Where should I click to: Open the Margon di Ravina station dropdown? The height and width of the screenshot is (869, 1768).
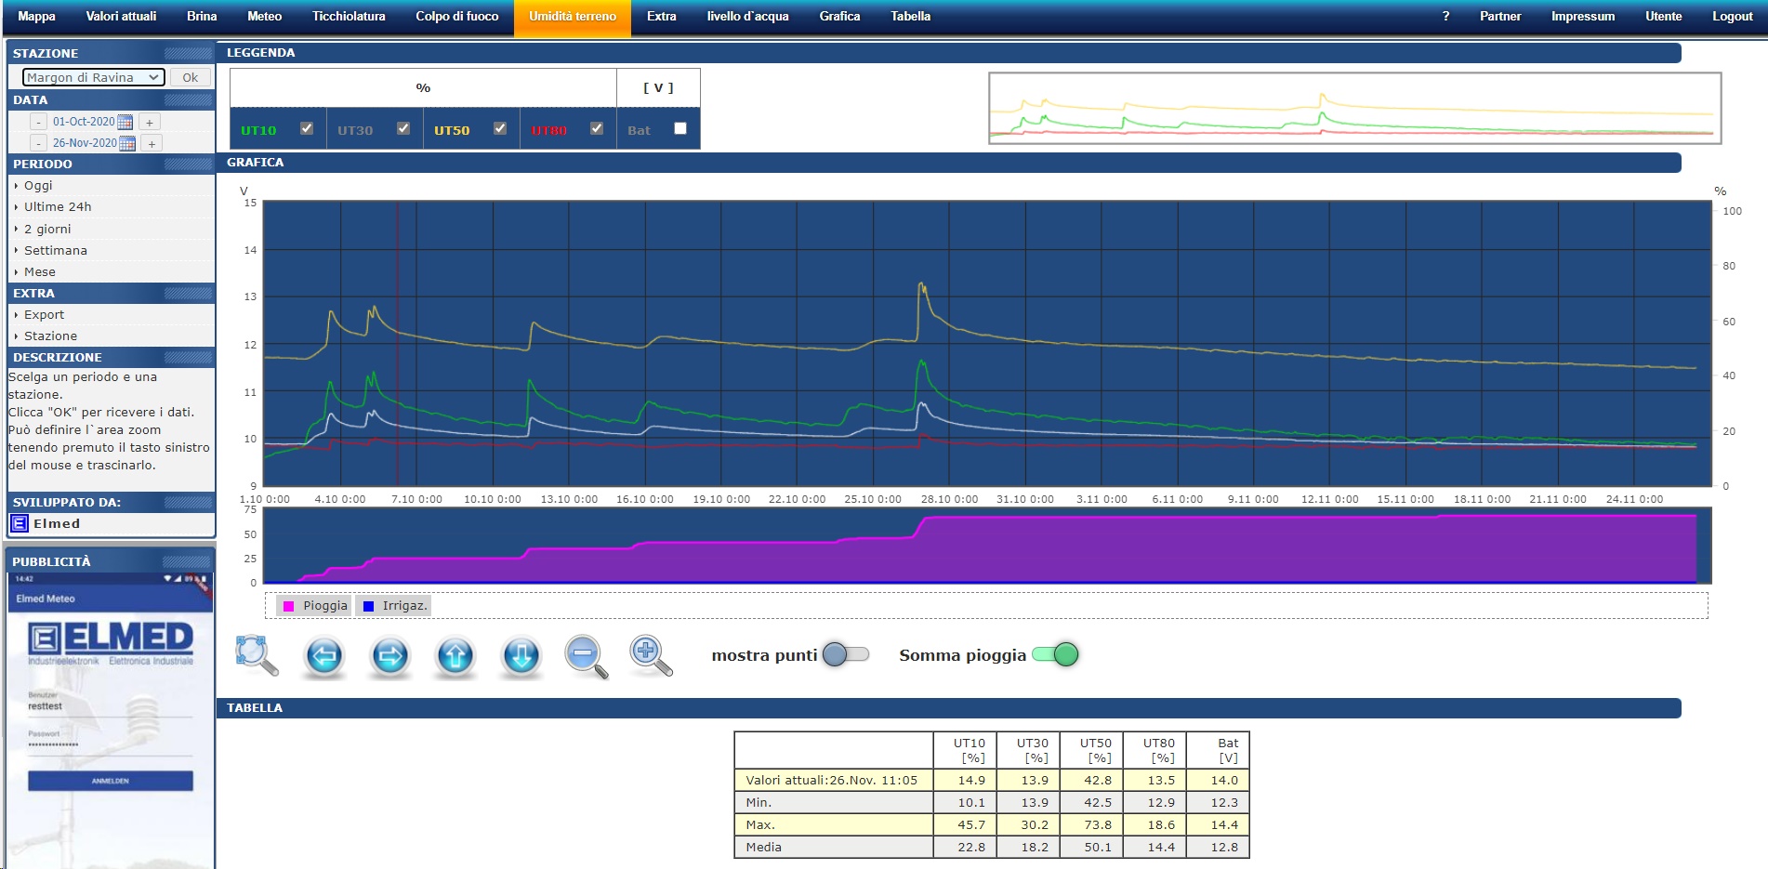coord(93,77)
